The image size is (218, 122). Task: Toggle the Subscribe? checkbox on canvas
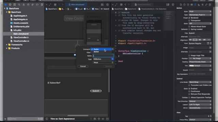(48, 83)
